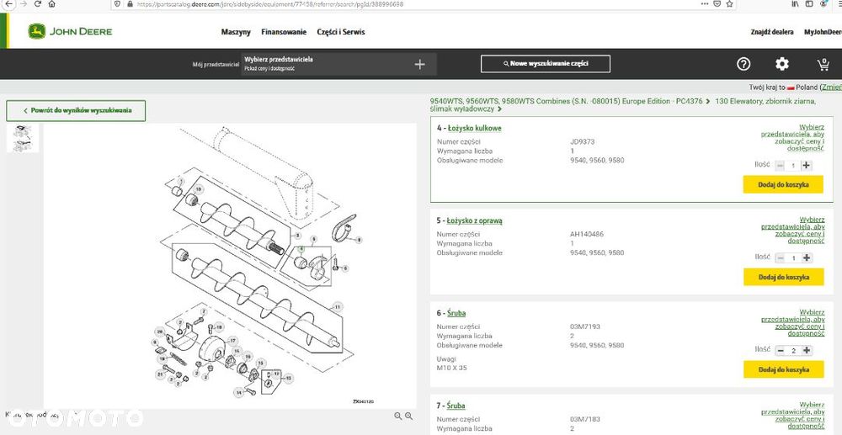Viewport: 842px width, 435px height.
Task: Increase quantity for Łożysko kulkowe
Action: (x=806, y=166)
